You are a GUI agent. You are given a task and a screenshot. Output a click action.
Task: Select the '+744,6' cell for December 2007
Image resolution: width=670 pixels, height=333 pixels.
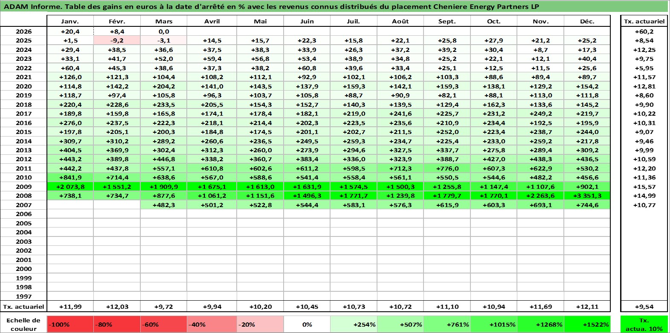pos(587,205)
